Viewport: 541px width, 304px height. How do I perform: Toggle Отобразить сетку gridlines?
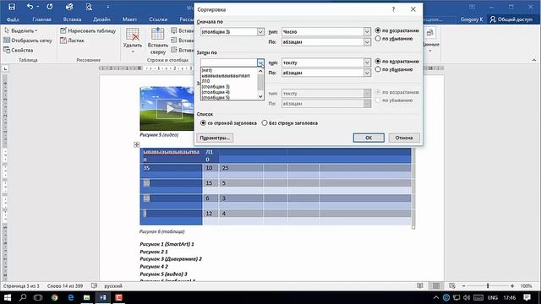pyautogui.click(x=28, y=41)
